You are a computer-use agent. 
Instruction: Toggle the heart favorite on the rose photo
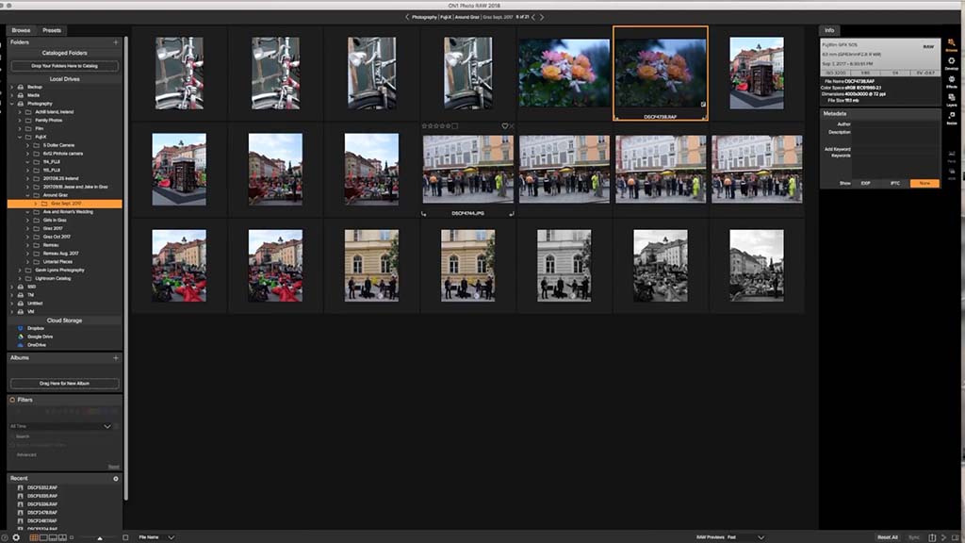tap(505, 124)
